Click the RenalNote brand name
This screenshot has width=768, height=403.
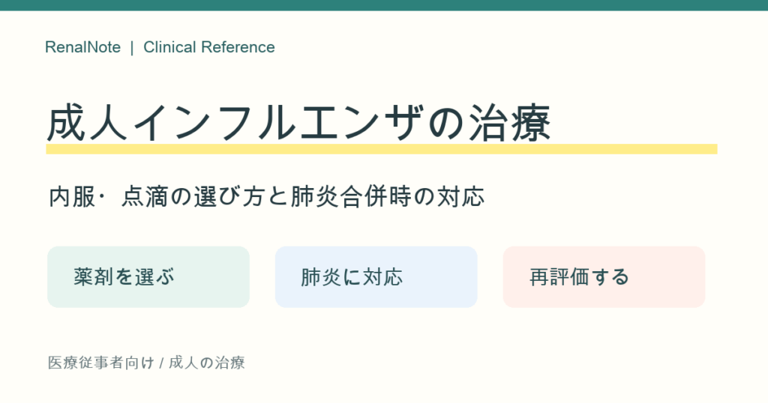pos(82,47)
